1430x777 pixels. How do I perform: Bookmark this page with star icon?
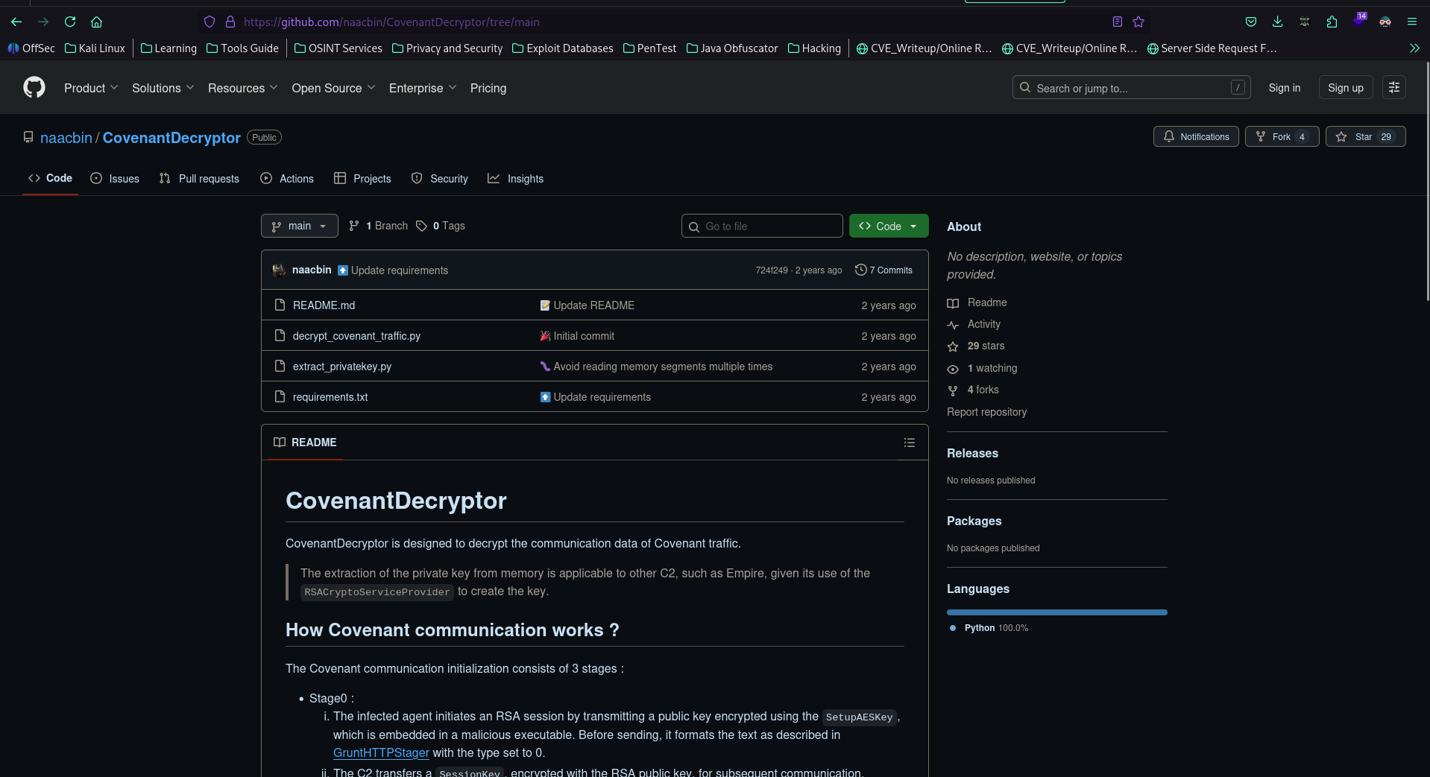[x=1138, y=22]
